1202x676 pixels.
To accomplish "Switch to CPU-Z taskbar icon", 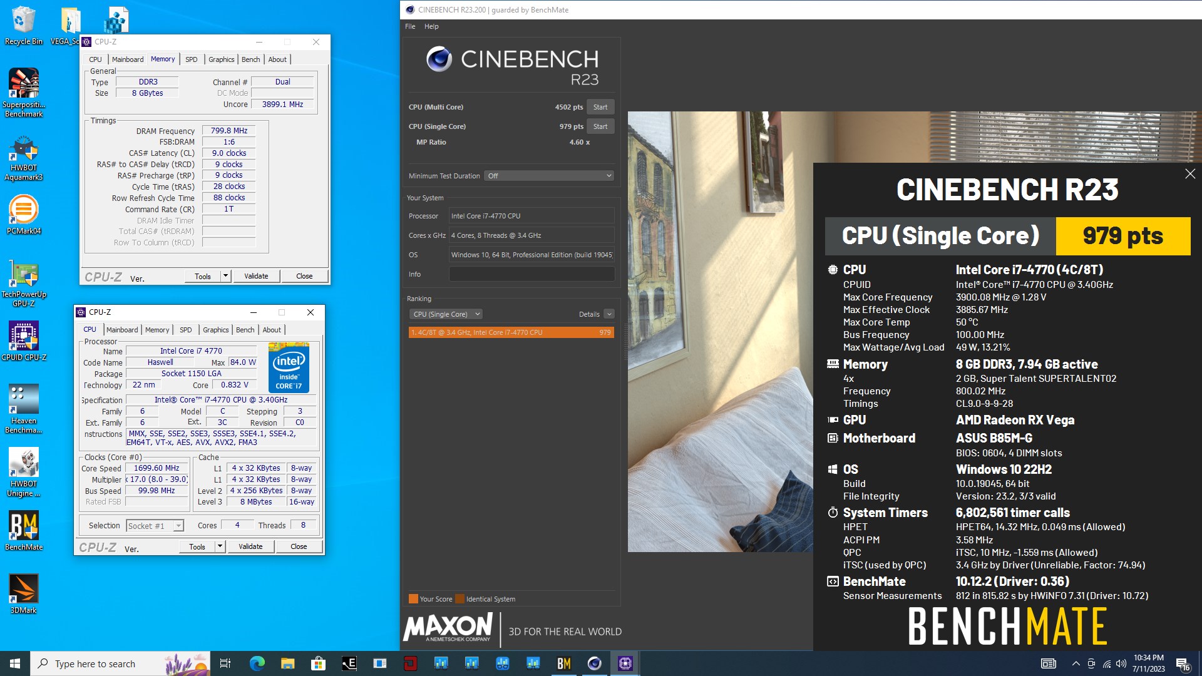I will click(x=625, y=663).
